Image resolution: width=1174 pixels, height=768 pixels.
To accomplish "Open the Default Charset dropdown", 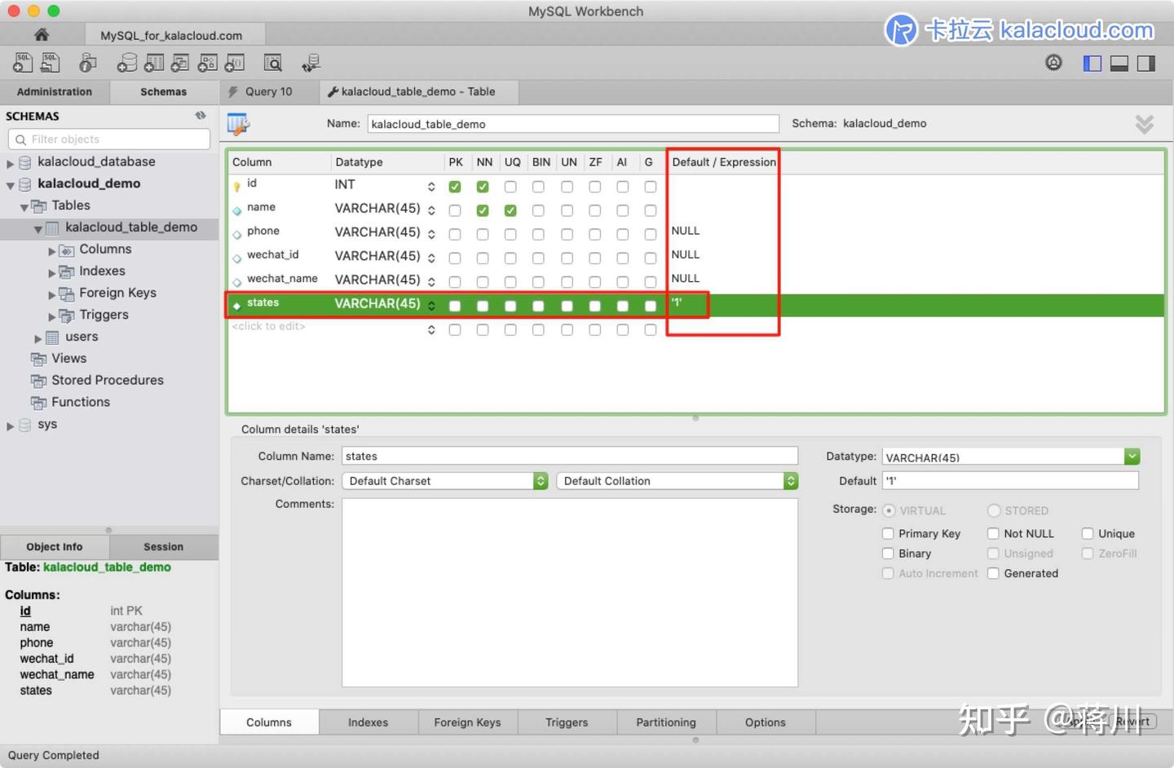I will (541, 480).
